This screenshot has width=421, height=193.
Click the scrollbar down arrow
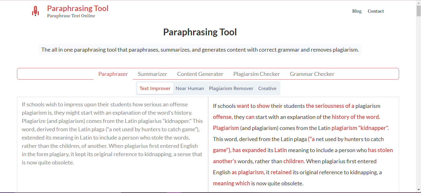tap(419, 190)
